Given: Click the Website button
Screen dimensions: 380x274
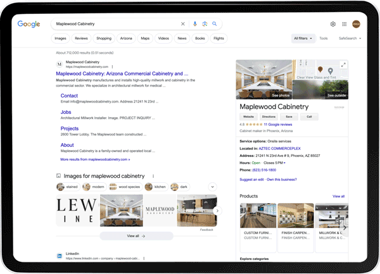Looking at the screenshot, I should (248, 116).
